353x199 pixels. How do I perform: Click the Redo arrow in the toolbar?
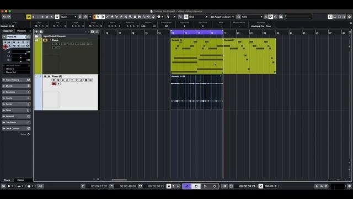point(9,17)
